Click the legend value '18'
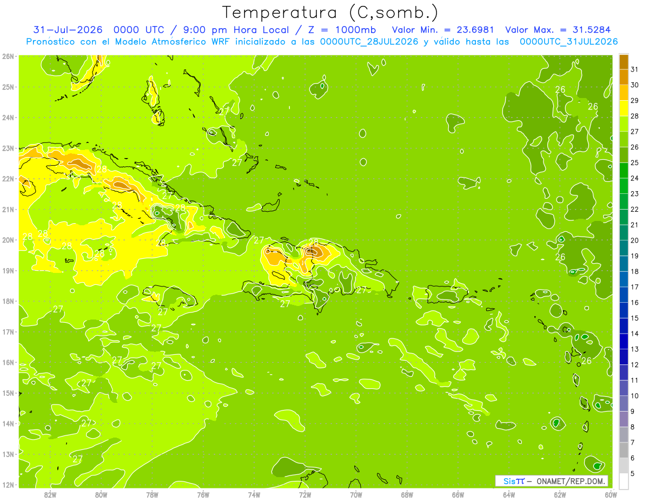 (634, 271)
